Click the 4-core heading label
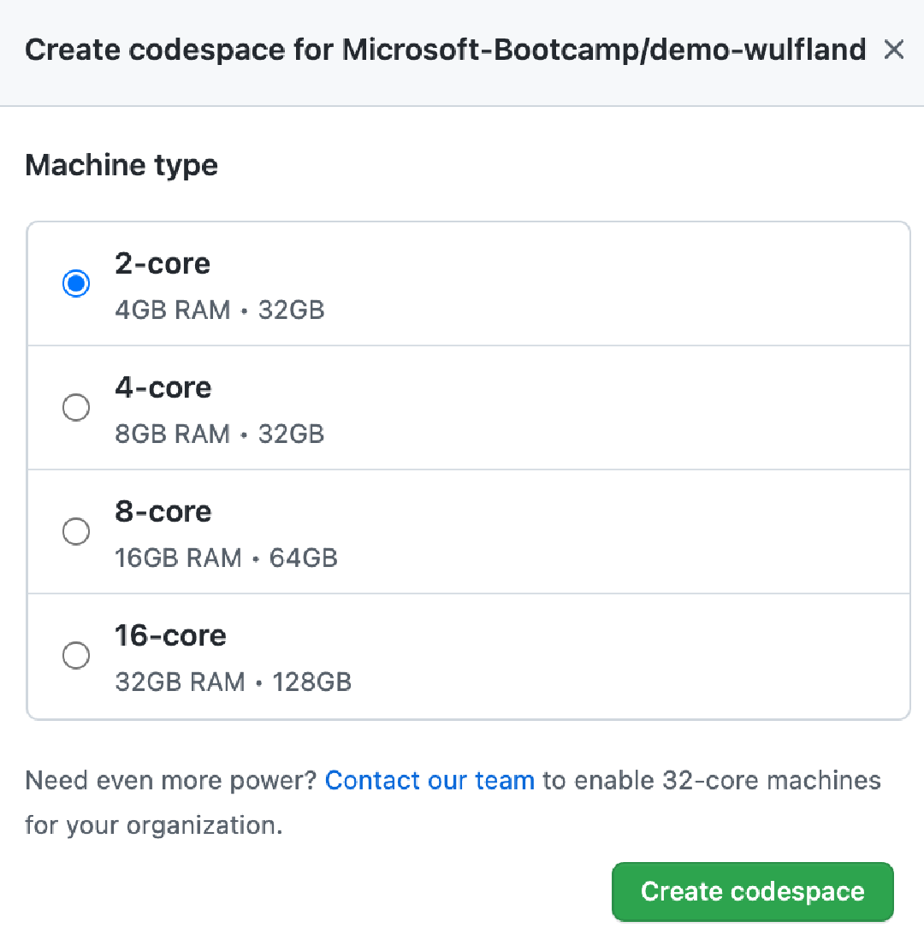The height and width of the screenshot is (945, 924). coord(163,387)
